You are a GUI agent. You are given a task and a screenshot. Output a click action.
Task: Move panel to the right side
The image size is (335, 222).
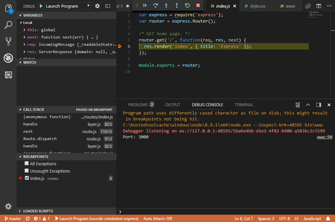pos(318,105)
